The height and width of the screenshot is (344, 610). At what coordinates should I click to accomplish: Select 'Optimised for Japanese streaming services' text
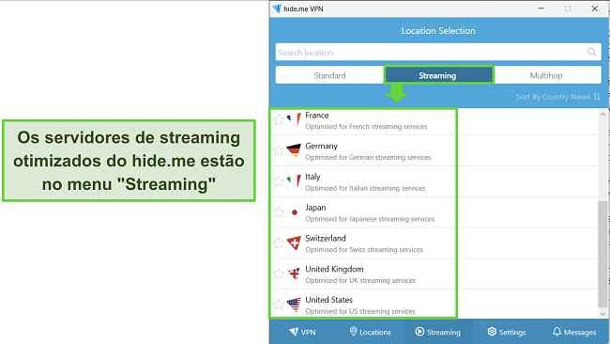(x=370, y=219)
